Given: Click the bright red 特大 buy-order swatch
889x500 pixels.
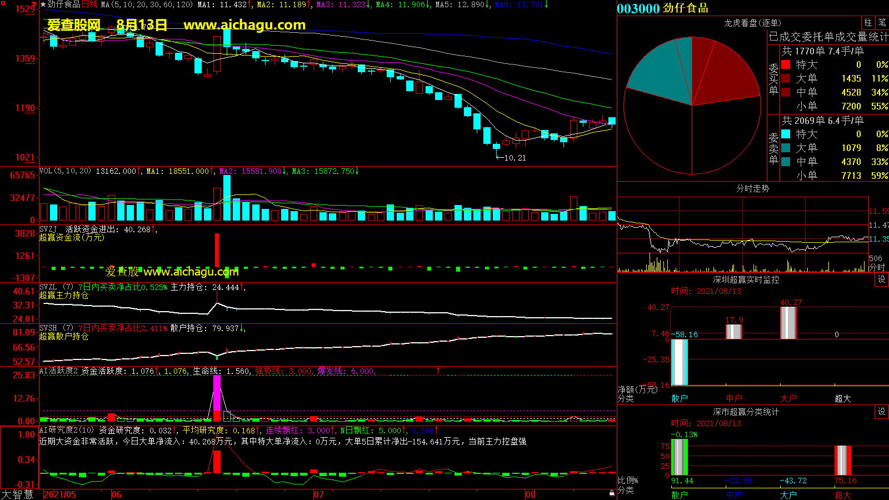Looking at the screenshot, I should 786,64.
